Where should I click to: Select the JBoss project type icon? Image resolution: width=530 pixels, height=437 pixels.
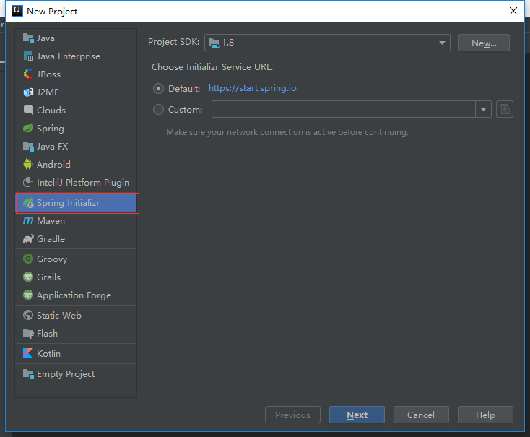click(28, 74)
